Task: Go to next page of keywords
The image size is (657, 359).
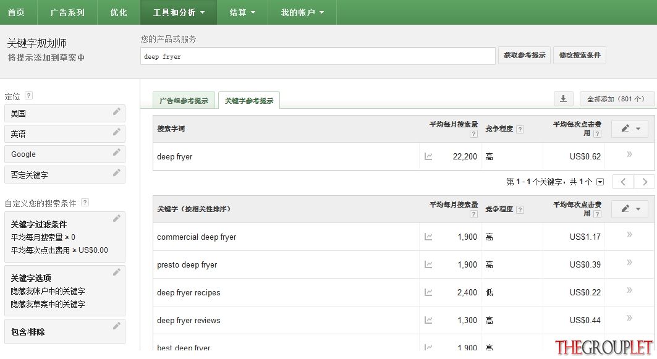Action: 645,182
